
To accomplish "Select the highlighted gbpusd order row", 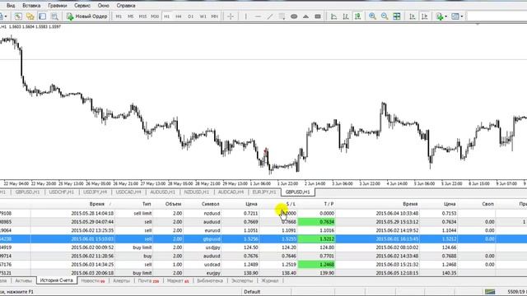I will (x=263, y=239).
